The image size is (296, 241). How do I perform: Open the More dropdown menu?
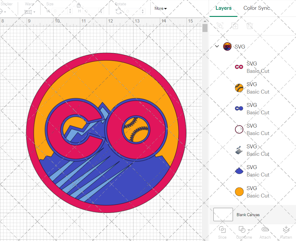[160, 9]
